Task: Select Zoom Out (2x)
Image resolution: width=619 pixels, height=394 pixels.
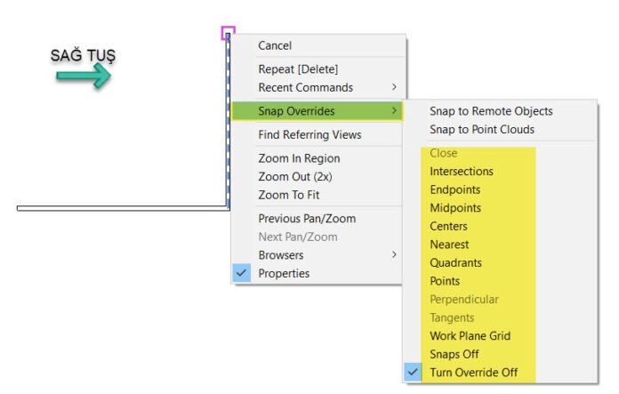Action: [295, 176]
